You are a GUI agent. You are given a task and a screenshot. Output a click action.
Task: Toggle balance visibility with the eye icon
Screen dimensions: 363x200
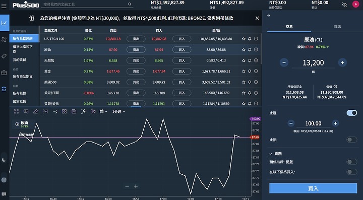(344, 5)
